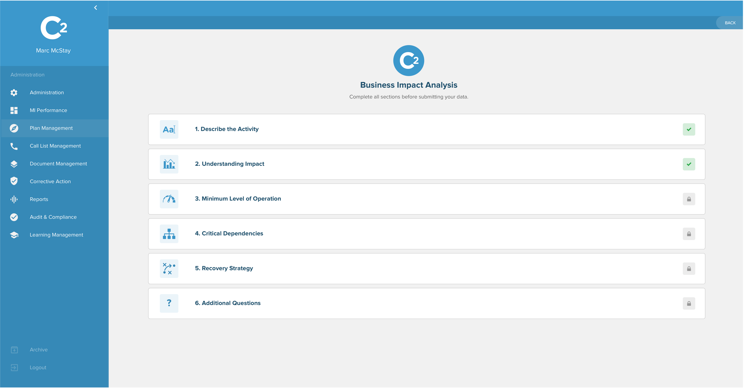Image resolution: width=744 pixels, height=388 pixels.
Task: Expand the Critical Dependencies section
Action: coord(427,234)
